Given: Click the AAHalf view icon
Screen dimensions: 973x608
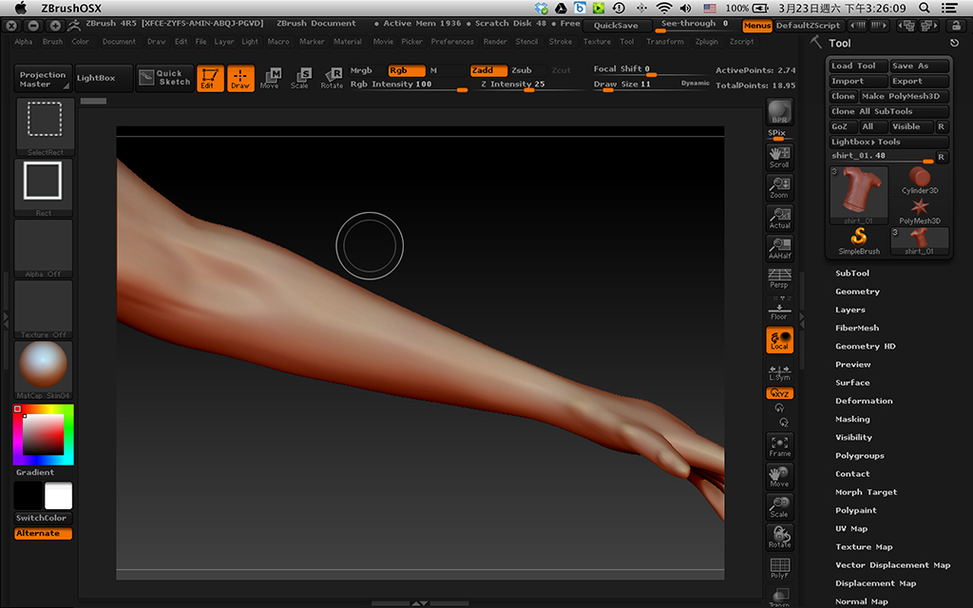Looking at the screenshot, I should pyautogui.click(x=779, y=248).
